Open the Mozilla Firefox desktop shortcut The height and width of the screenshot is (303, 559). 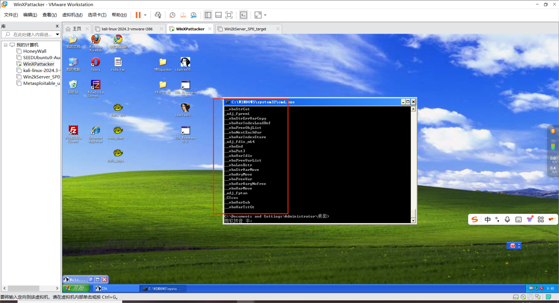click(95, 42)
